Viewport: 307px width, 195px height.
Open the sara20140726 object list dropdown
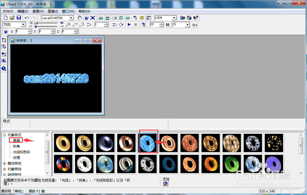pyautogui.click(x=71, y=18)
